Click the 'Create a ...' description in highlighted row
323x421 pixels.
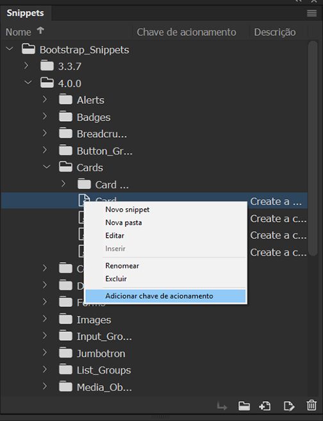click(x=276, y=201)
